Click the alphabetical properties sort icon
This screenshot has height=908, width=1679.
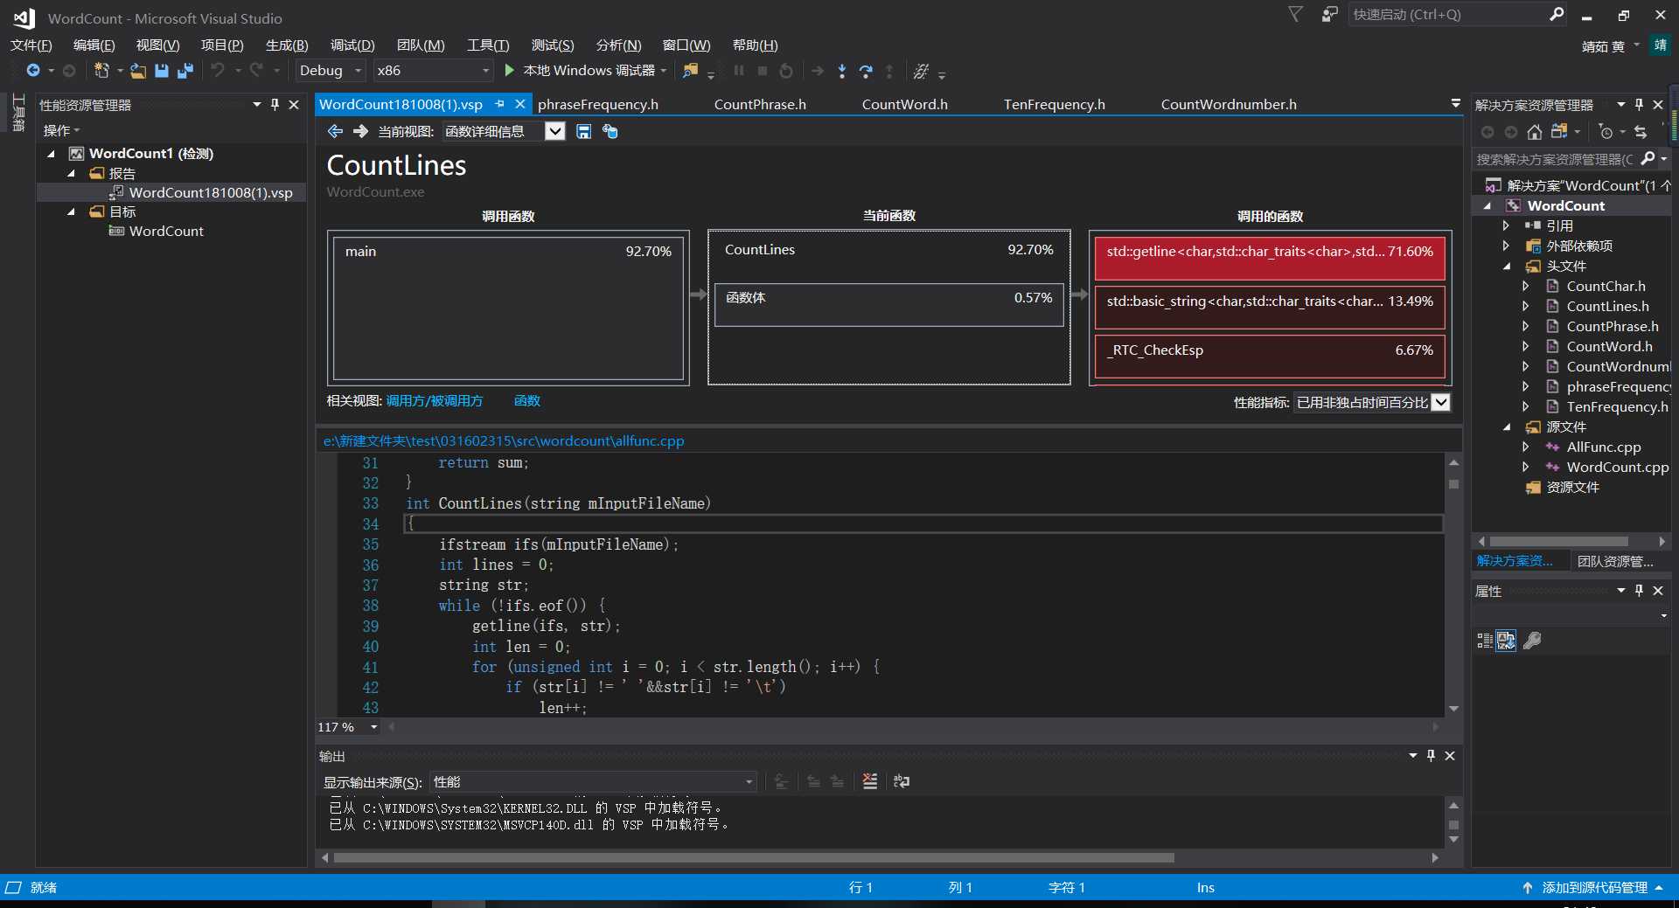coord(1506,641)
